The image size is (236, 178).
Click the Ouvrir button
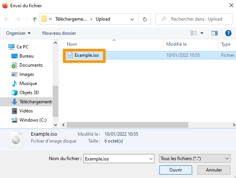point(175,170)
